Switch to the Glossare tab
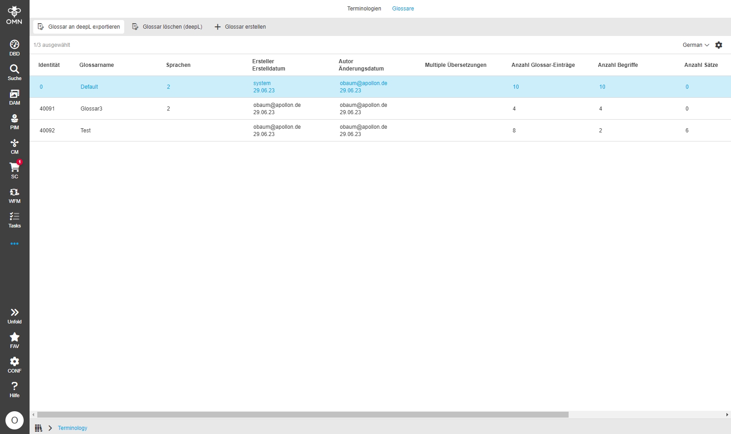 point(403,9)
